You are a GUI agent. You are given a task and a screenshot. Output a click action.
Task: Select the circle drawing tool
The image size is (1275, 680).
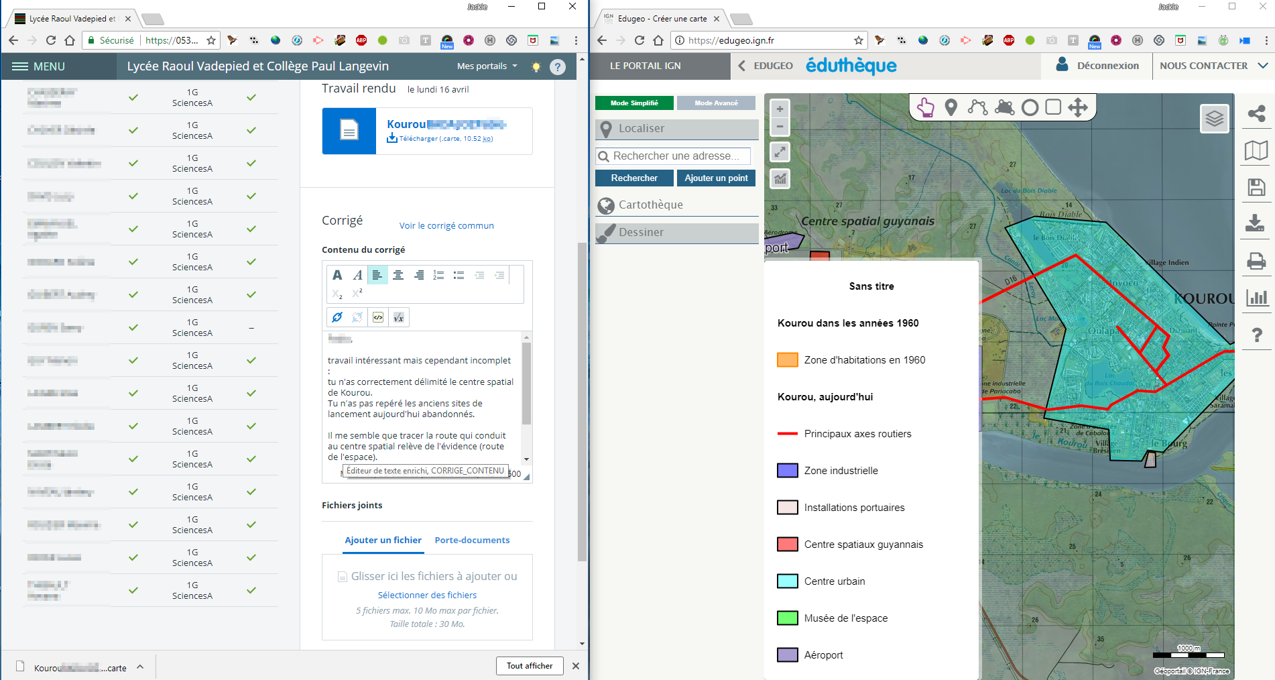click(1030, 107)
